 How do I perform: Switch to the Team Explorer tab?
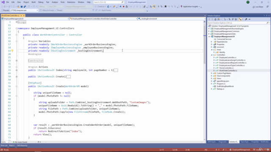[x=245, y=142]
